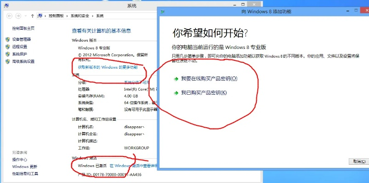The image size is (369, 183).
Task: Click the computer icon in address bar
Action: [40, 16]
